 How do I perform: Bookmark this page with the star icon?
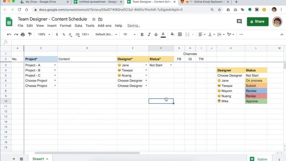(219, 10)
